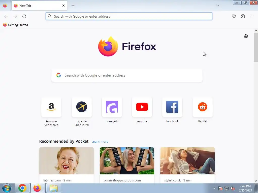Go back one page
This screenshot has width=258, height=193.
coord(6,16)
